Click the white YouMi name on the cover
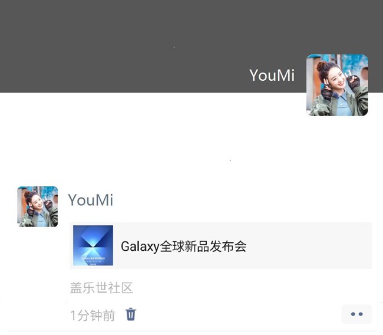Viewport: 383px width, 335px height. pos(272,75)
